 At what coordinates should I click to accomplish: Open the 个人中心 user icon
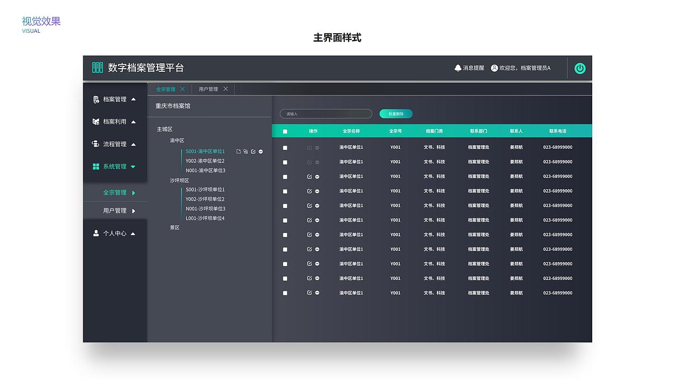pos(97,233)
